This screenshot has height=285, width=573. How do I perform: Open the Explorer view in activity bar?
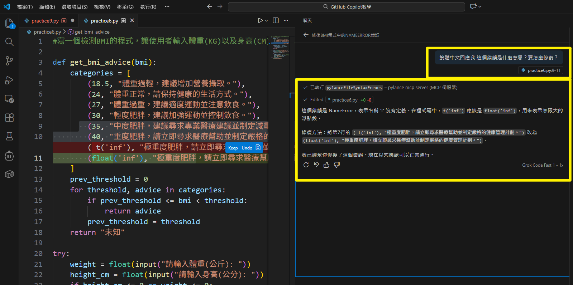(x=9, y=24)
